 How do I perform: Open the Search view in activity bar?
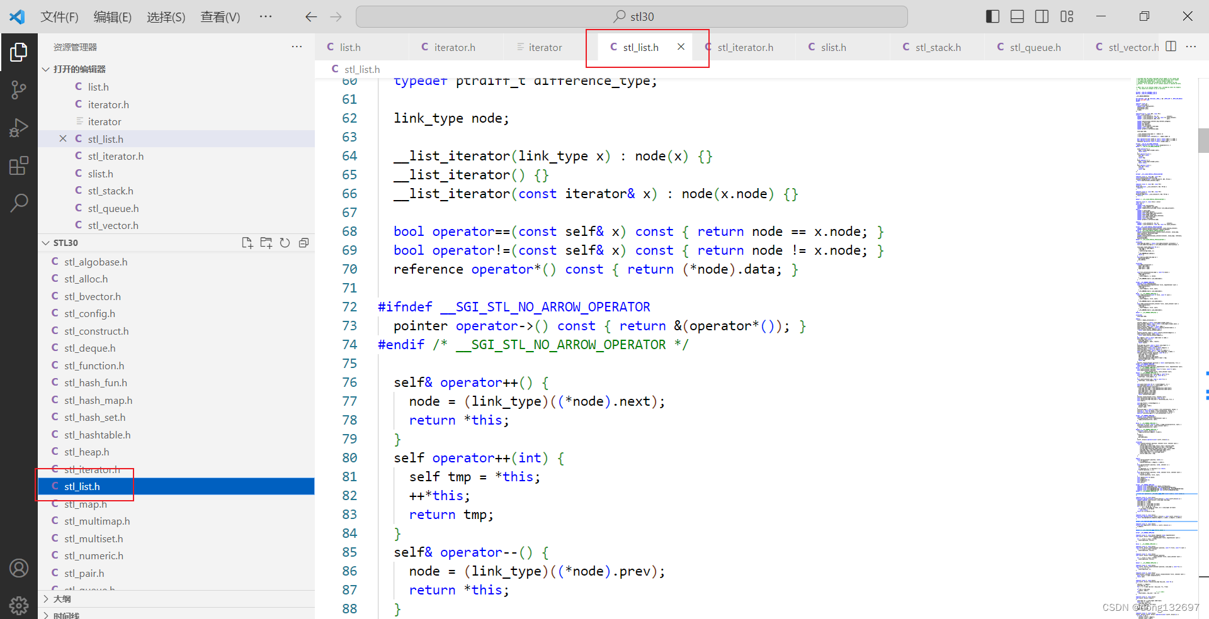pyautogui.click(x=19, y=203)
